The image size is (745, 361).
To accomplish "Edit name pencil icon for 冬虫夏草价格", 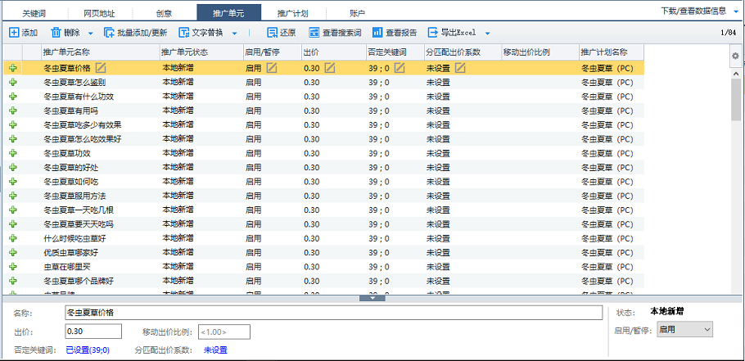I will [101, 68].
